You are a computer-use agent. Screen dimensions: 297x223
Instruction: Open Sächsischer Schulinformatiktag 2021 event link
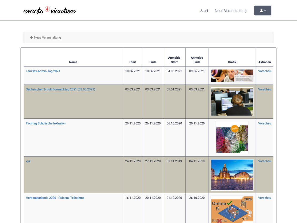[60, 89]
